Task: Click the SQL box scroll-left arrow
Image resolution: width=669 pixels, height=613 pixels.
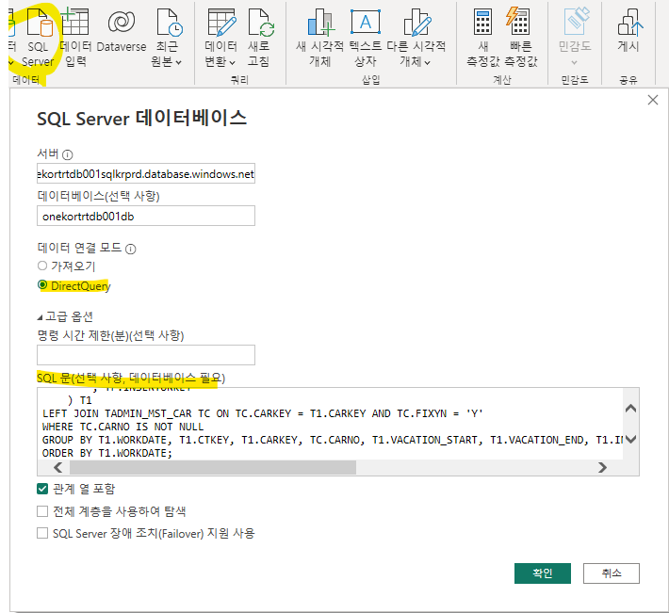Action: tap(58, 468)
